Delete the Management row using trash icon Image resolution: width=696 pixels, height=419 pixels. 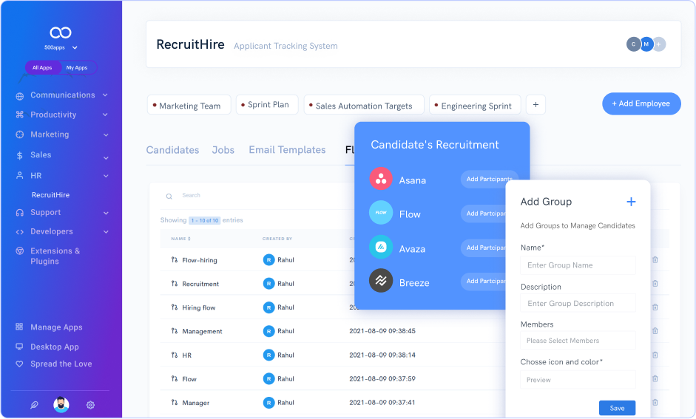pyautogui.click(x=655, y=331)
